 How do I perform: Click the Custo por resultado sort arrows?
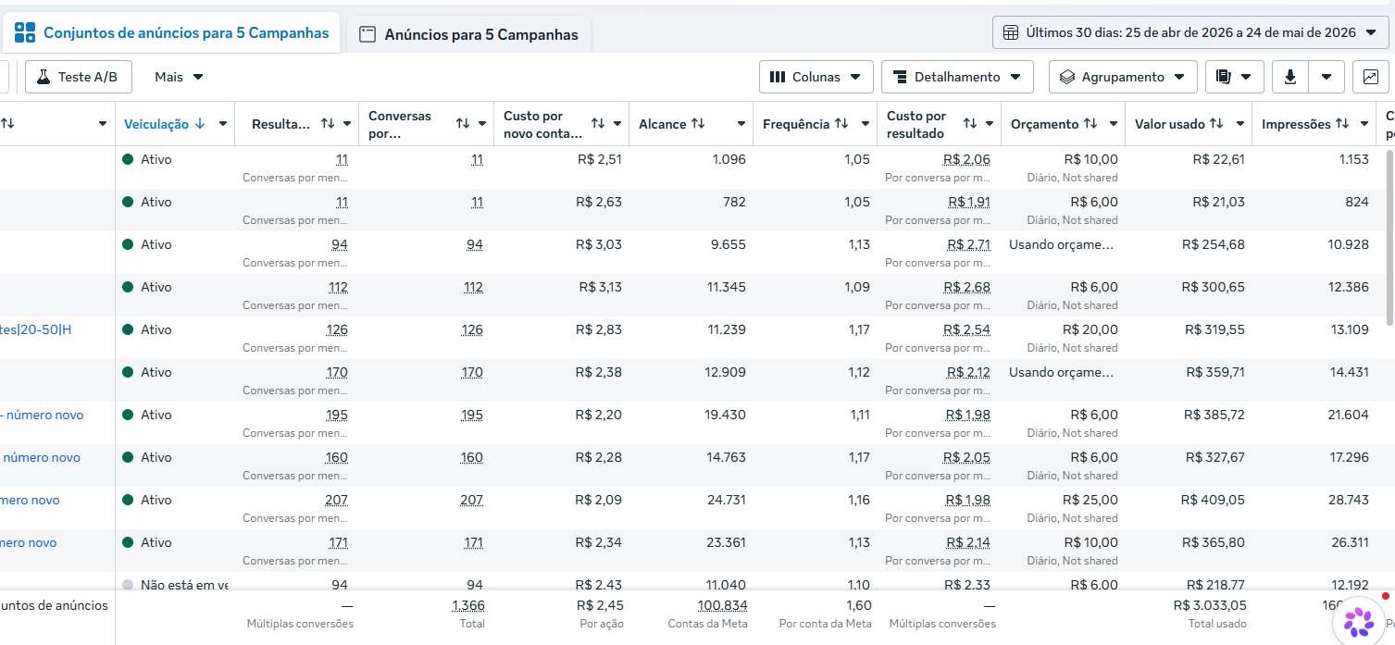point(970,124)
